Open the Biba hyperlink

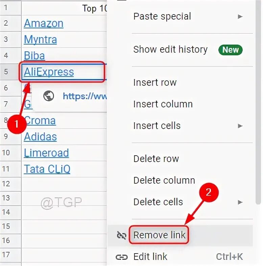34,55
